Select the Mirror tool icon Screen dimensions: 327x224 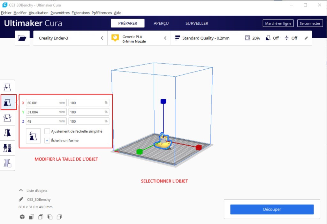point(7,133)
